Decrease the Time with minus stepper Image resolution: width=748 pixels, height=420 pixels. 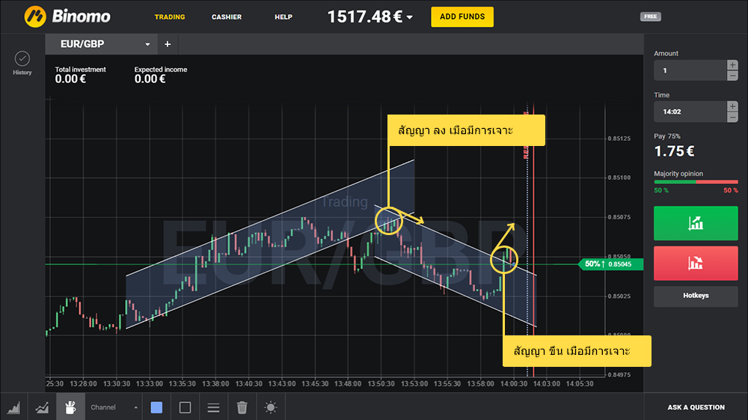click(x=732, y=117)
